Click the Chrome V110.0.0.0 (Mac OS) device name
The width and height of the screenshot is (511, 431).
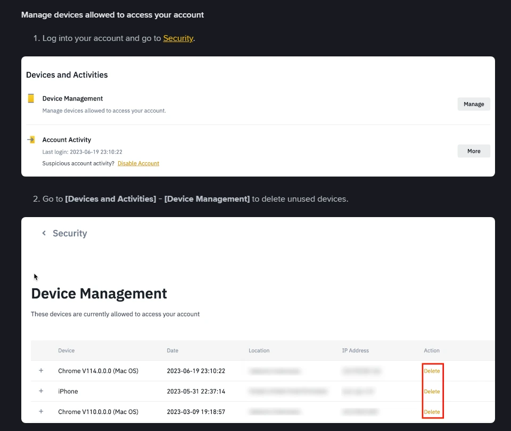point(98,412)
